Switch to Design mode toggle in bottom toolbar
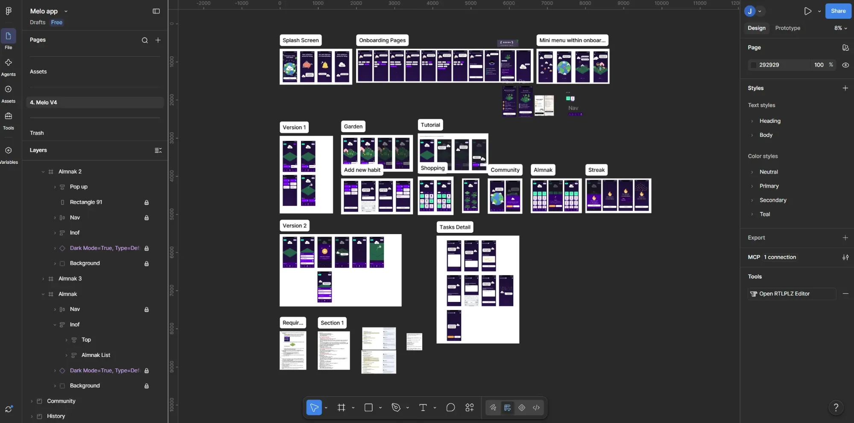 click(507, 408)
